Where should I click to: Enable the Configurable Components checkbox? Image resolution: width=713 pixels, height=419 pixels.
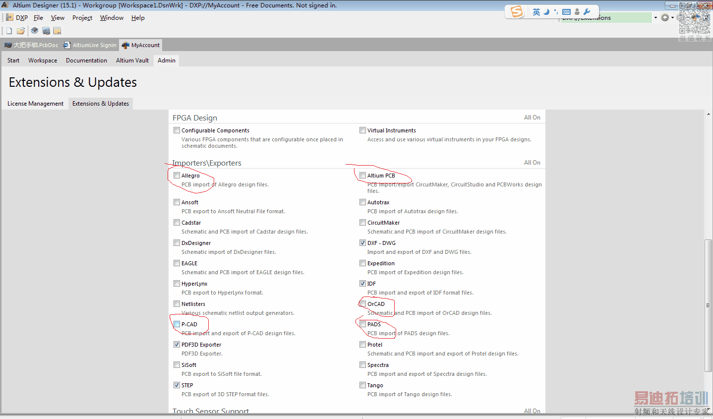(x=177, y=130)
